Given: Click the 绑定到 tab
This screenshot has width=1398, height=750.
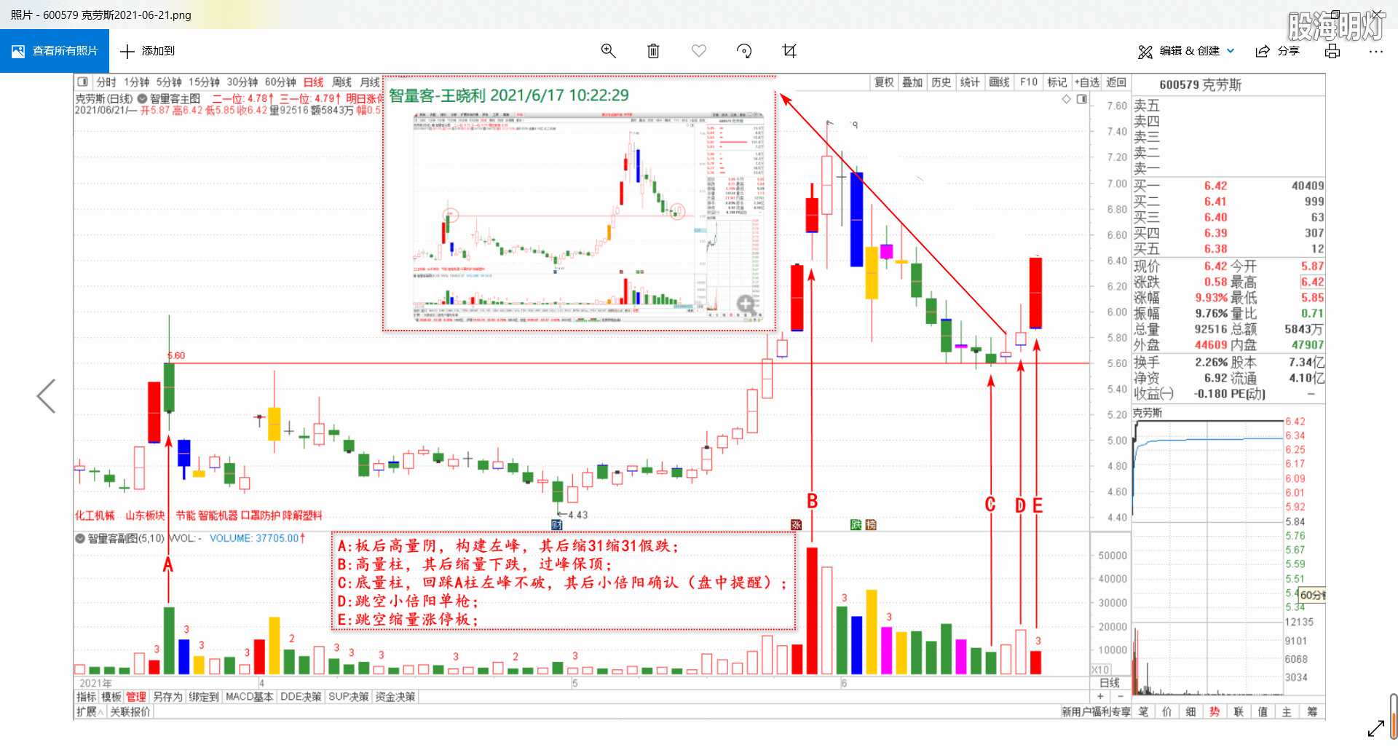Looking at the screenshot, I should click(x=204, y=697).
